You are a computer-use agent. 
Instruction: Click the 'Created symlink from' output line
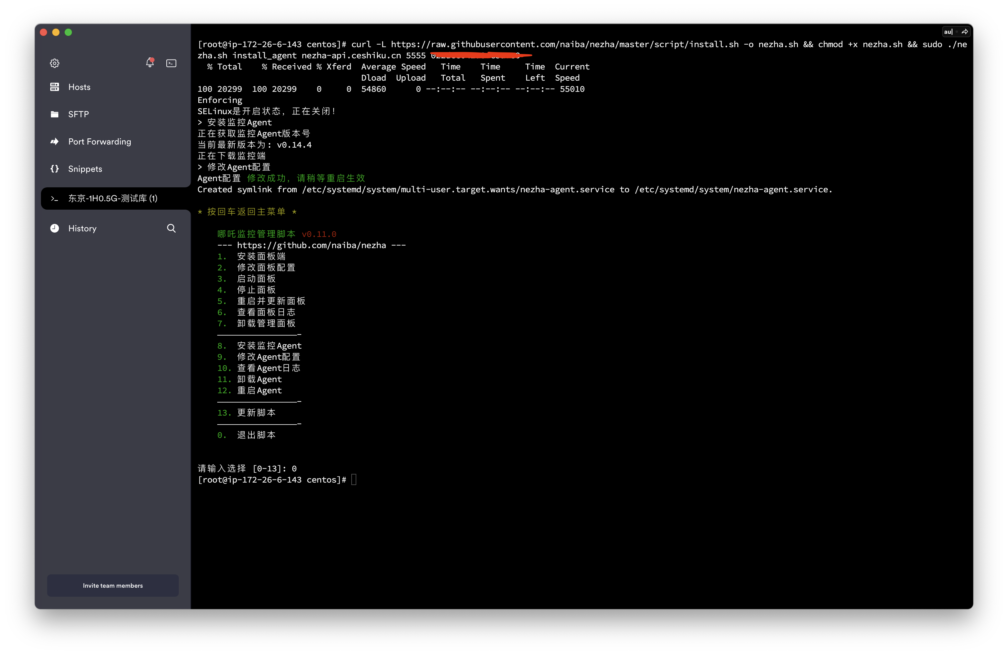(515, 189)
